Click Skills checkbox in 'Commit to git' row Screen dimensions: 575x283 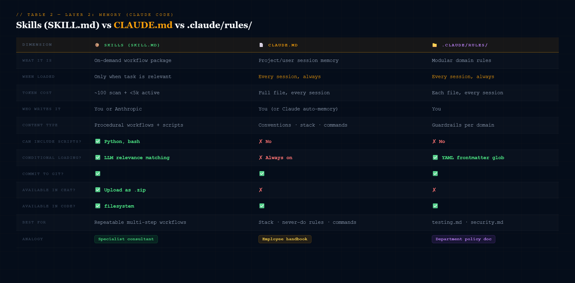tap(98, 174)
